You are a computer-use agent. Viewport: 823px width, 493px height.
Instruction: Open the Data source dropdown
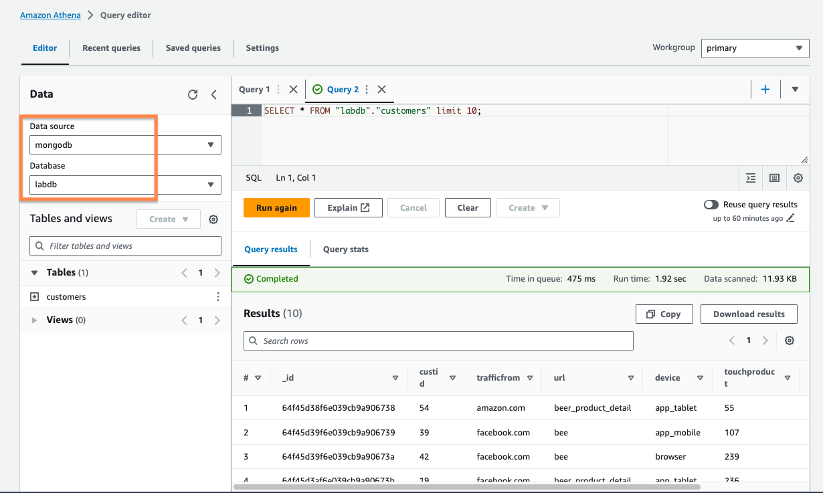pyautogui.click(x=125, y=144)
